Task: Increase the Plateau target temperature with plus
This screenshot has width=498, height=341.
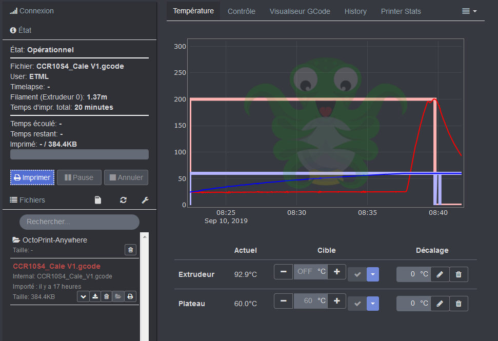Action: tap(336, 301)
